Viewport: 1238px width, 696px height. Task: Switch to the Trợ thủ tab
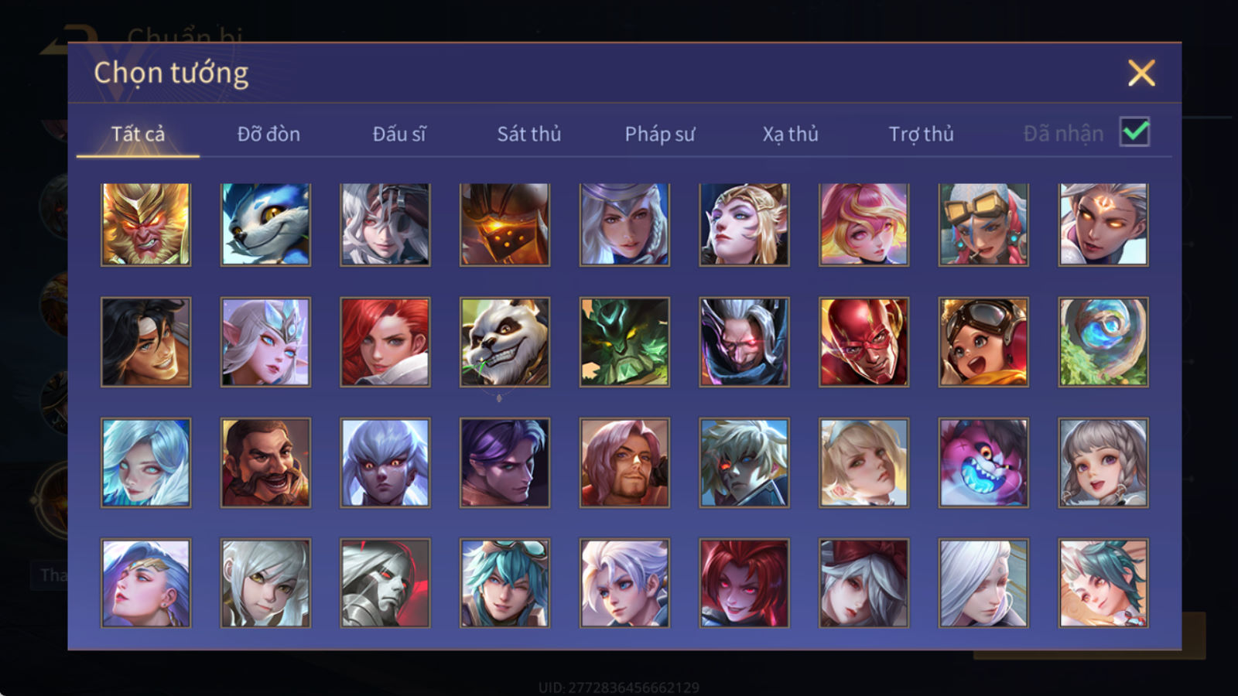tap(921, 134)
